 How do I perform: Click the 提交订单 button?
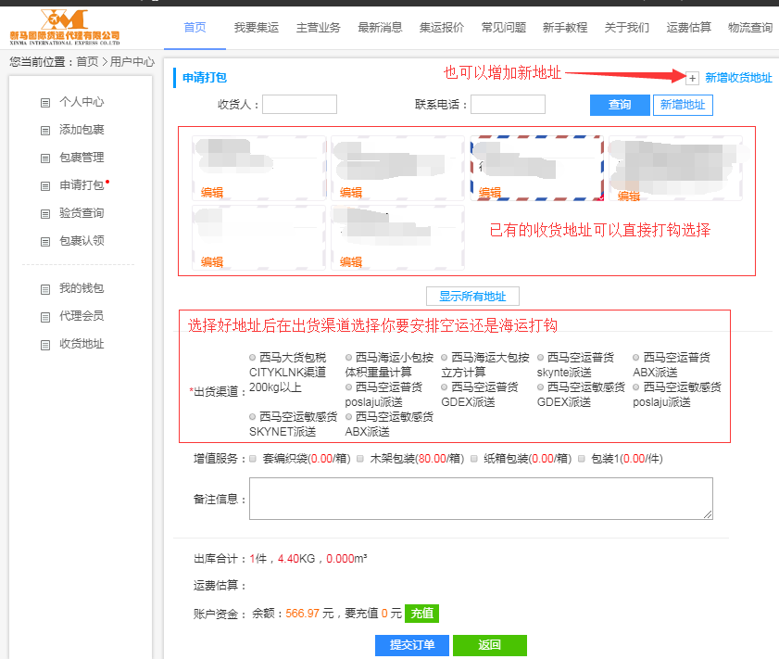412,645
